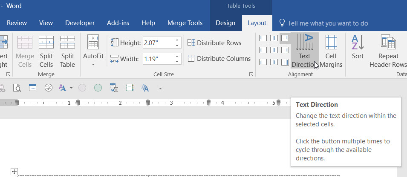Switch to the Design tab

pos(225,23)
